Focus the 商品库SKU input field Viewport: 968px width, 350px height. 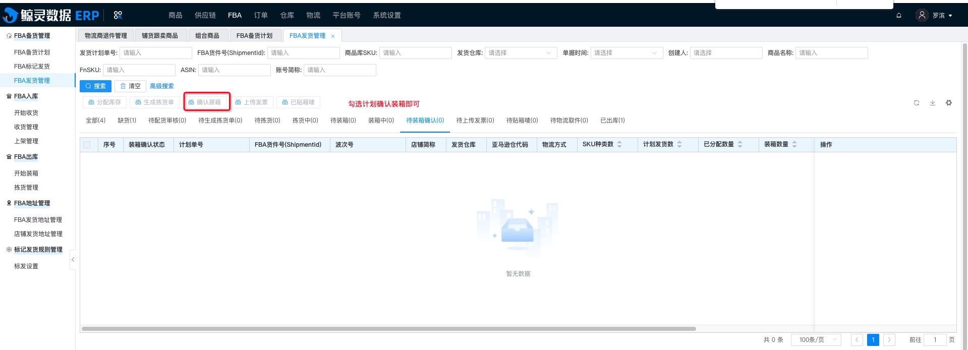tap(415, 53)
